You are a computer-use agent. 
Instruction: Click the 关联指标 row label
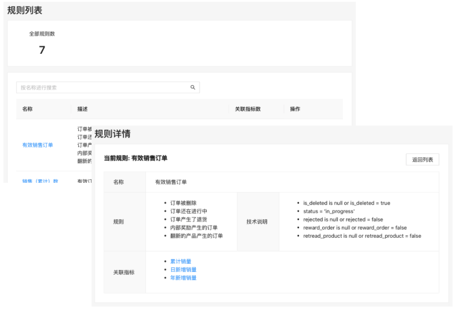[x=124, y=272]
